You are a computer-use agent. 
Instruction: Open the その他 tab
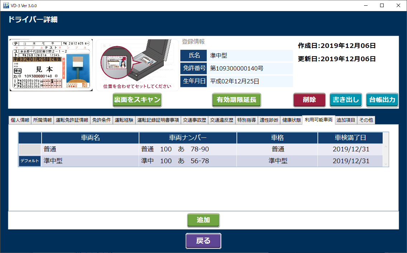click(366, 120)
